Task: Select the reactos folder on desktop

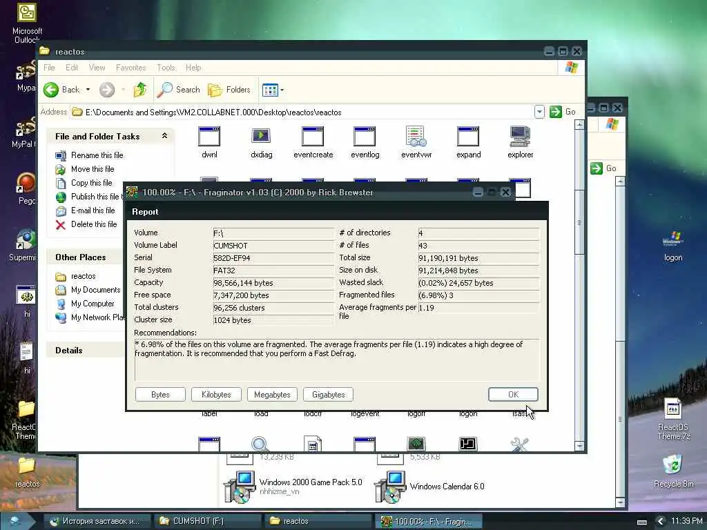Action: click(27, 472)
